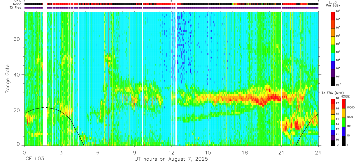
Task: Pick the purple 10 MHz swatch in TX FRQ legend
Action: tap(333, 138)
